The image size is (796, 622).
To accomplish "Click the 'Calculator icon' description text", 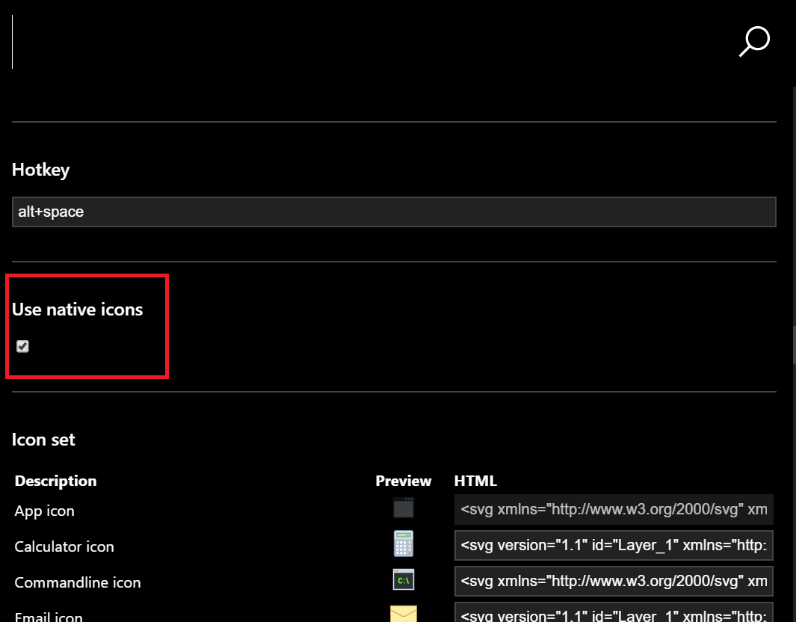I will point(64,546).
